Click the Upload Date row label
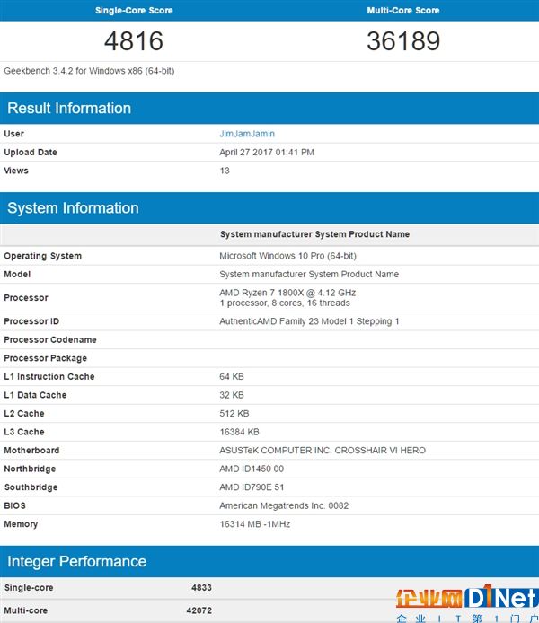This screenshot has width=539, height=623. (31, 153)
